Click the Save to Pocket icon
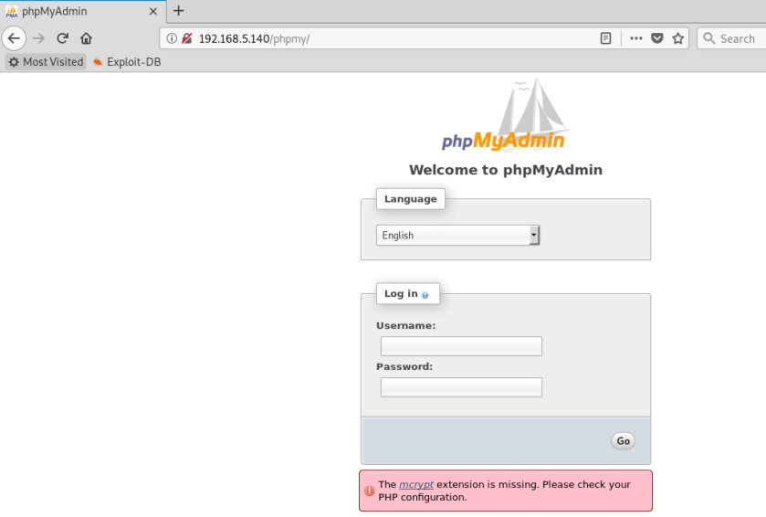 656,38
